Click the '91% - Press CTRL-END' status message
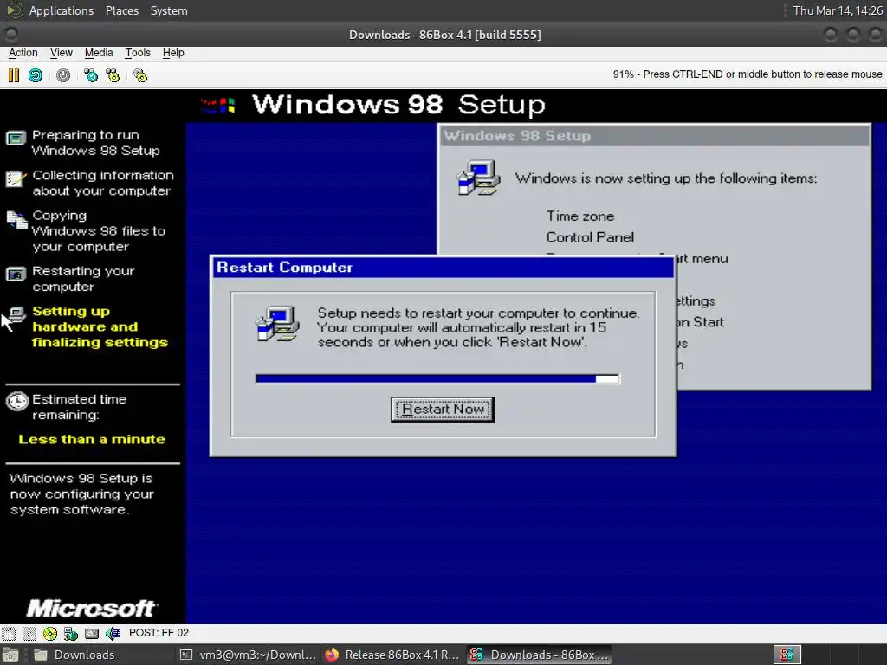 (x=748, y=74)
